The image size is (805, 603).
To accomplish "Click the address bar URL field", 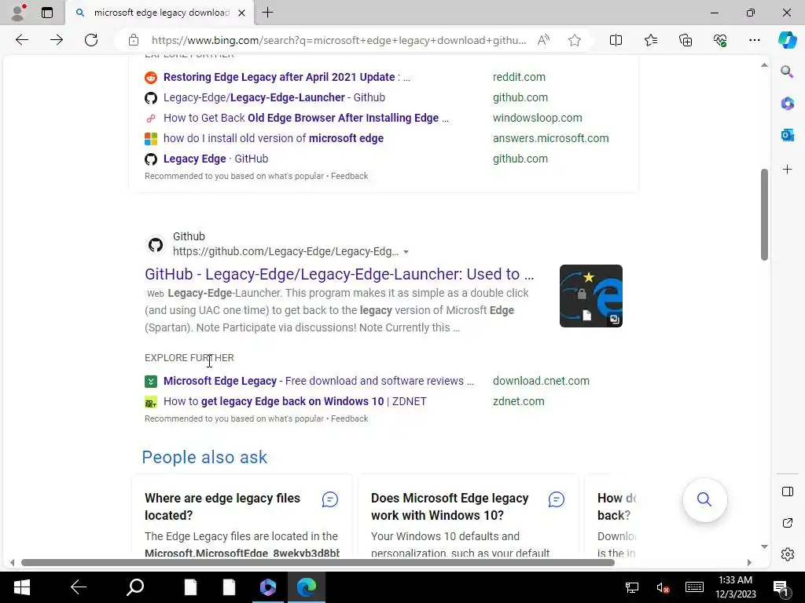I will click(x=339, y=40).
